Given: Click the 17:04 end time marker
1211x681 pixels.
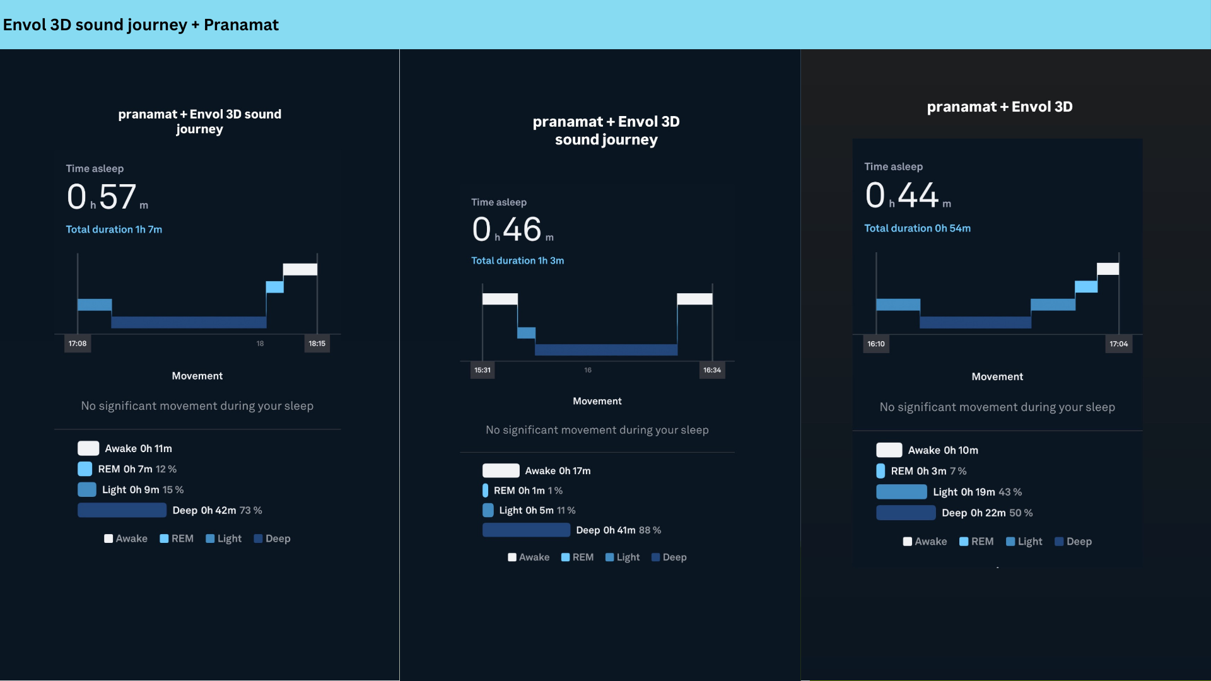Looking at the screenshot, I should (x=1118, y=344).
